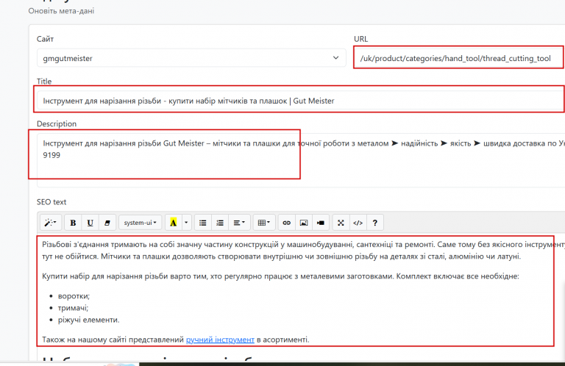The width and height of the screenshot is (565, 366).
Task: Click paragraph starting Купити набір
Action: pos(281,276)
